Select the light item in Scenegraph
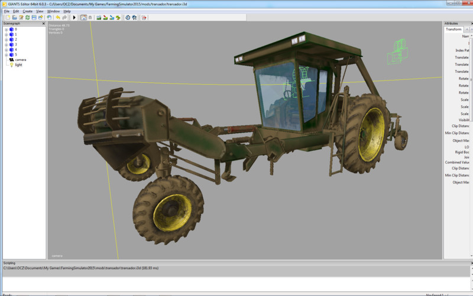473x296 pixels. click(18, 65)
